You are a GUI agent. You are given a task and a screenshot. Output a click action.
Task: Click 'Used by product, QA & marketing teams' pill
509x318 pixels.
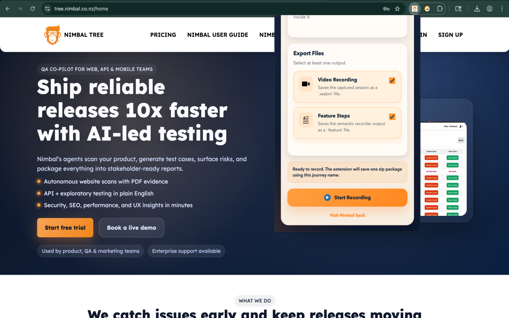click(91, 251)
